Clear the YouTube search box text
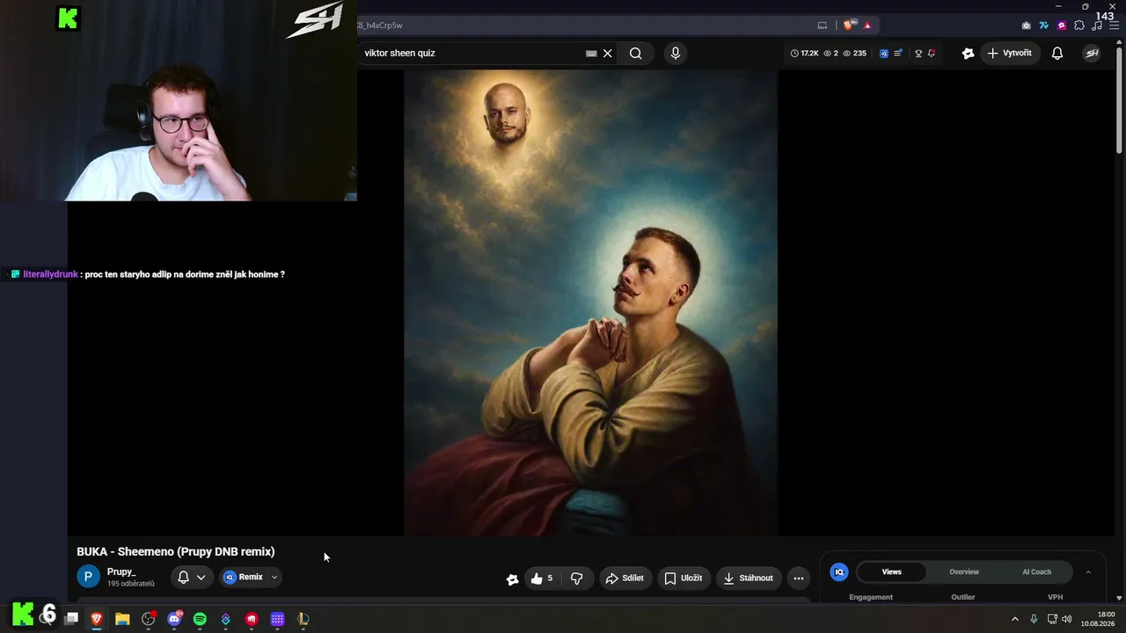This screenshot has width=1126, height=633. (607, 53)
